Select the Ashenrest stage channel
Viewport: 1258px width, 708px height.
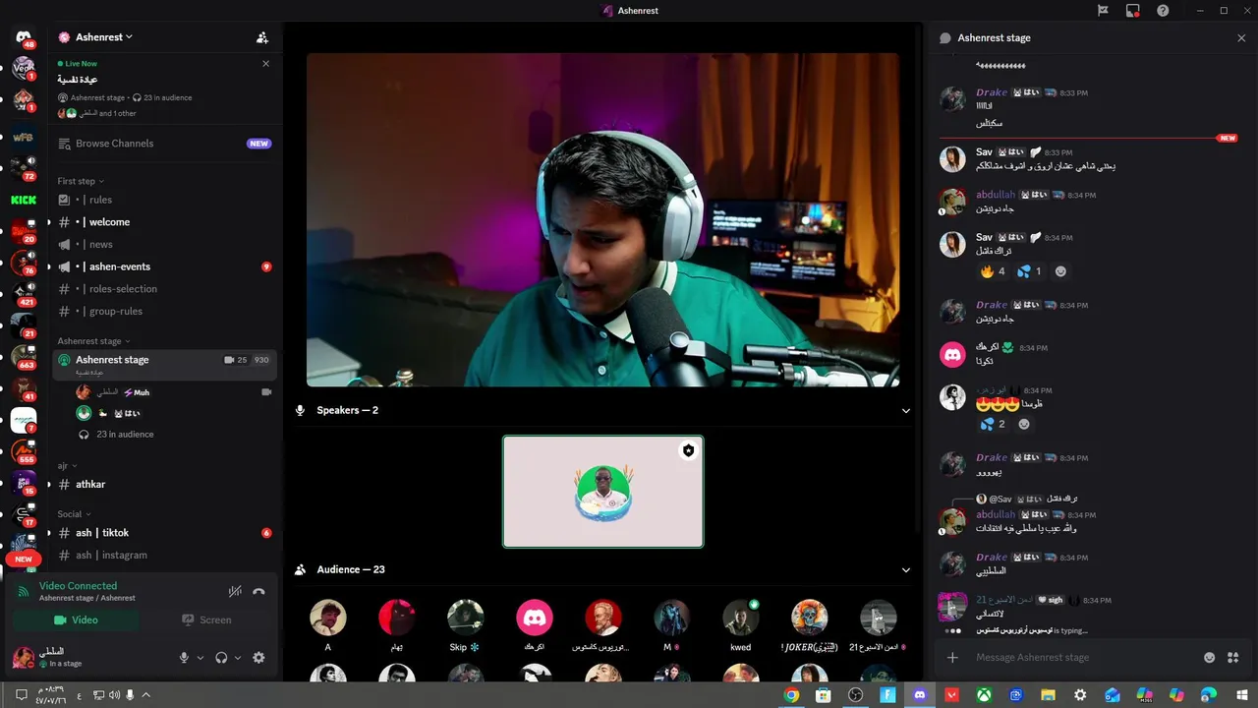pyautogui.click(x=163, y=364)
